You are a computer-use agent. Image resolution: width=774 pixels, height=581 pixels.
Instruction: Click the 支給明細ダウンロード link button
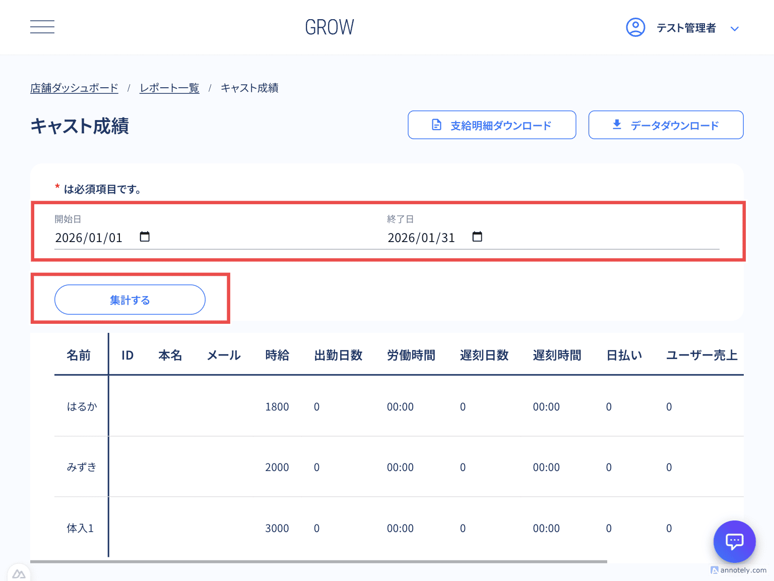[491, 125]
